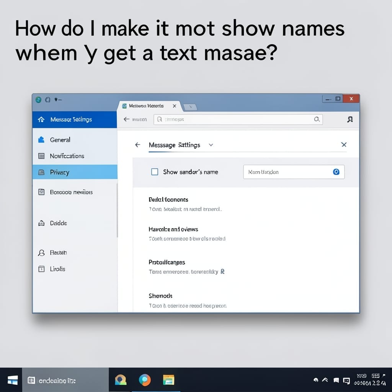This screenshot has width=392, height=392.
Task: Tick the Show sender's name checkbox
Action: pyautogui.click(x=155, y=172)
